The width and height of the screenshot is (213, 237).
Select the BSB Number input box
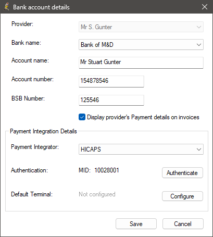(111, 100)
